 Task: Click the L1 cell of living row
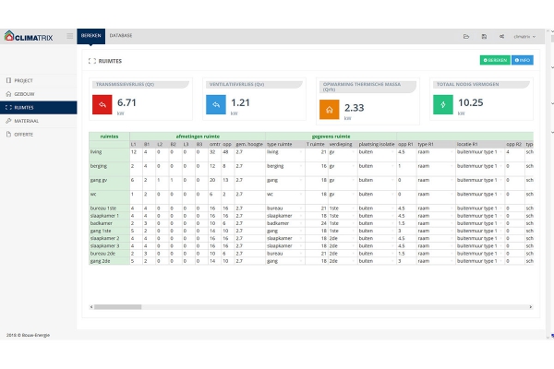pyautogui.click(x=136, y=155)
